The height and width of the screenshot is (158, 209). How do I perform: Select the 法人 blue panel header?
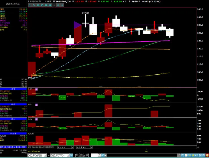(13, 119)
